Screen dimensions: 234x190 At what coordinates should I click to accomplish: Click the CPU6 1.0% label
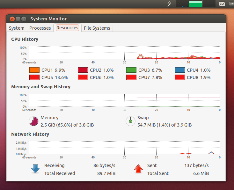(102, 77)
